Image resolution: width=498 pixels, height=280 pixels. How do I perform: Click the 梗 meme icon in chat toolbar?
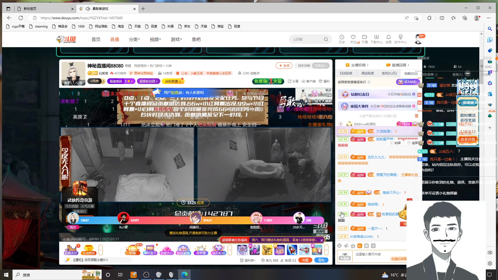[366, 246]
